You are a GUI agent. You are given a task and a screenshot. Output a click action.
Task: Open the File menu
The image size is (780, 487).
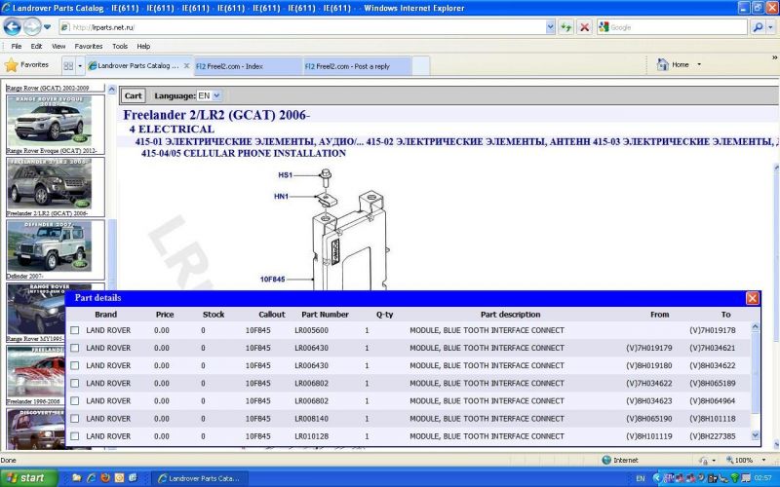(x=17, y=46)
